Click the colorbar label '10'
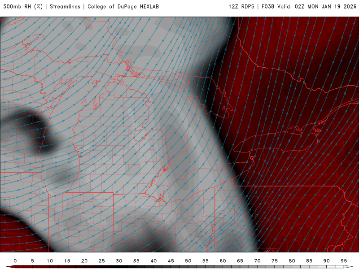The width and height of the screenshot is (359, 269). (50, 261)
